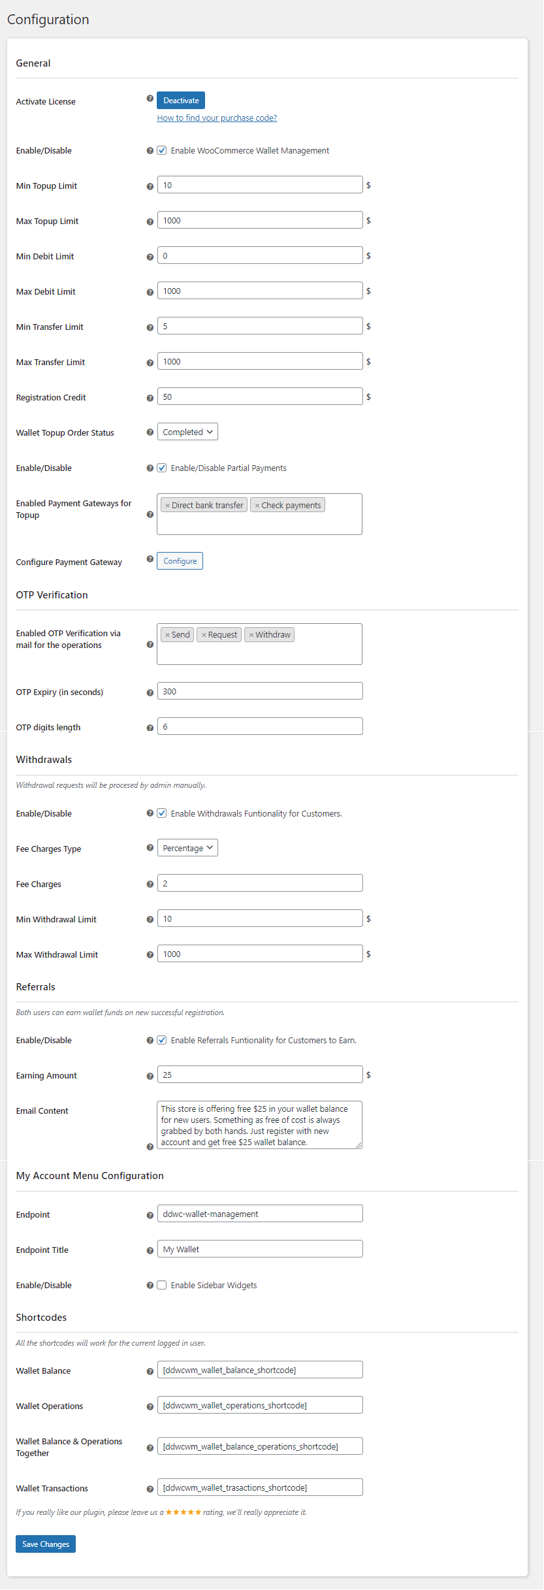Screen dimensions: 544x1590
Task: Click the Save Changes button
Action: click(x=46, y=1544)
